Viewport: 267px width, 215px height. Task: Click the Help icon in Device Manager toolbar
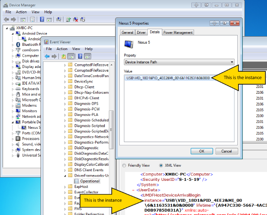42,20
